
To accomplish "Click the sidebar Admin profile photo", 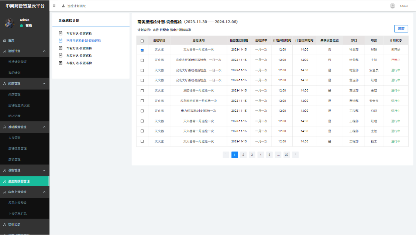I will coord(10,23).
